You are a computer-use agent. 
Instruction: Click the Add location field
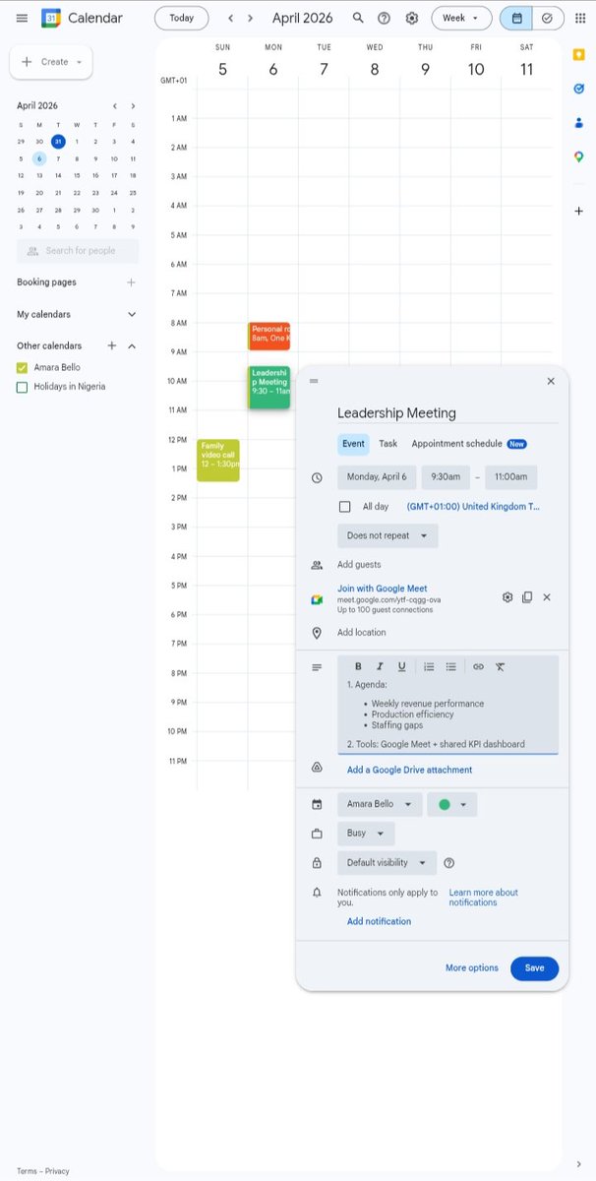447,633
